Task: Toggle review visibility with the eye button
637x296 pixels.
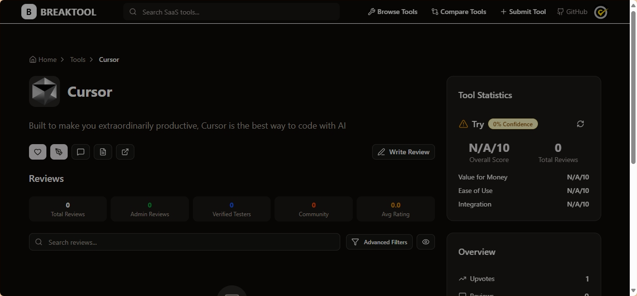Action: pos(426,242)
